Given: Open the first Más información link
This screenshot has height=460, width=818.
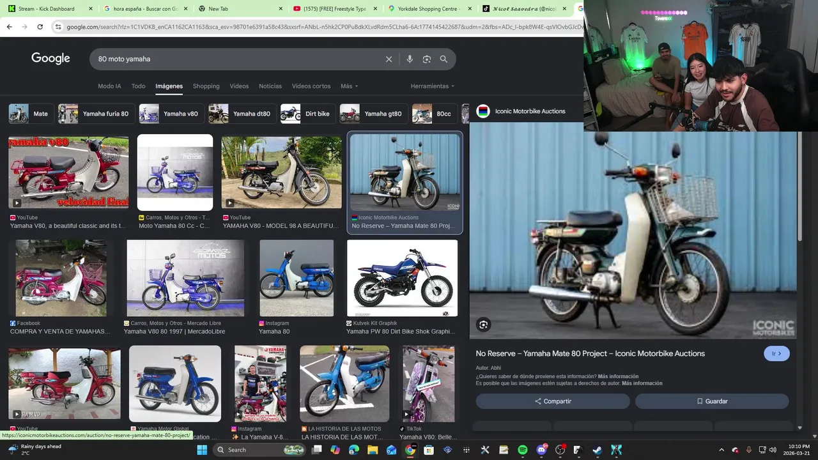Looking at the screenshot, I should (x=618, y=376).
